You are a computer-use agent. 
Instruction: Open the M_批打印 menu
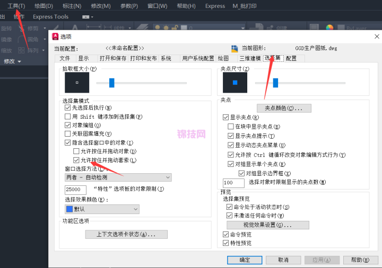tap(245, 6)
